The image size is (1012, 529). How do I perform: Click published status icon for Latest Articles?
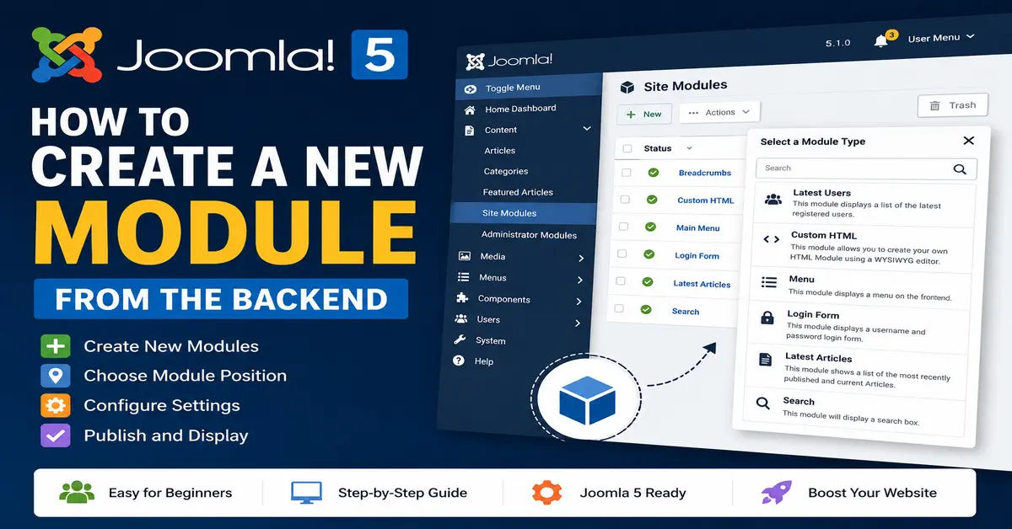(648, 282)
